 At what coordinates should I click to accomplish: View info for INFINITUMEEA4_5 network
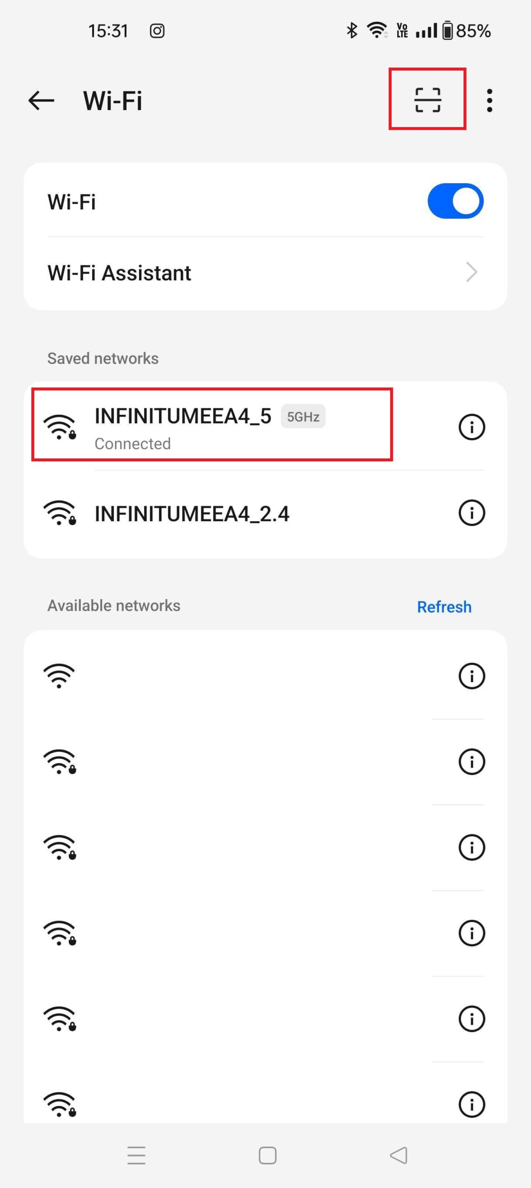point(471,427)
